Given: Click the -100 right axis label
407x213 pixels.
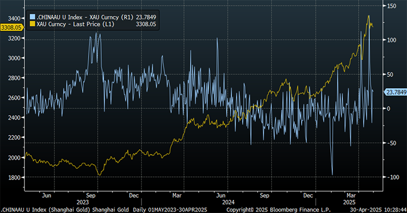Looking at the screenshot, I should coord(393,177).
